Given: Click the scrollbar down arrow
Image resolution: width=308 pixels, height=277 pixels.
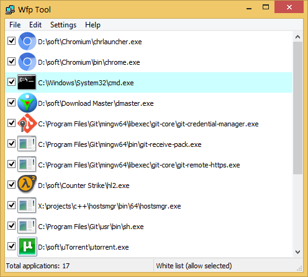Looking at the screenshot, I should (297, 252).
